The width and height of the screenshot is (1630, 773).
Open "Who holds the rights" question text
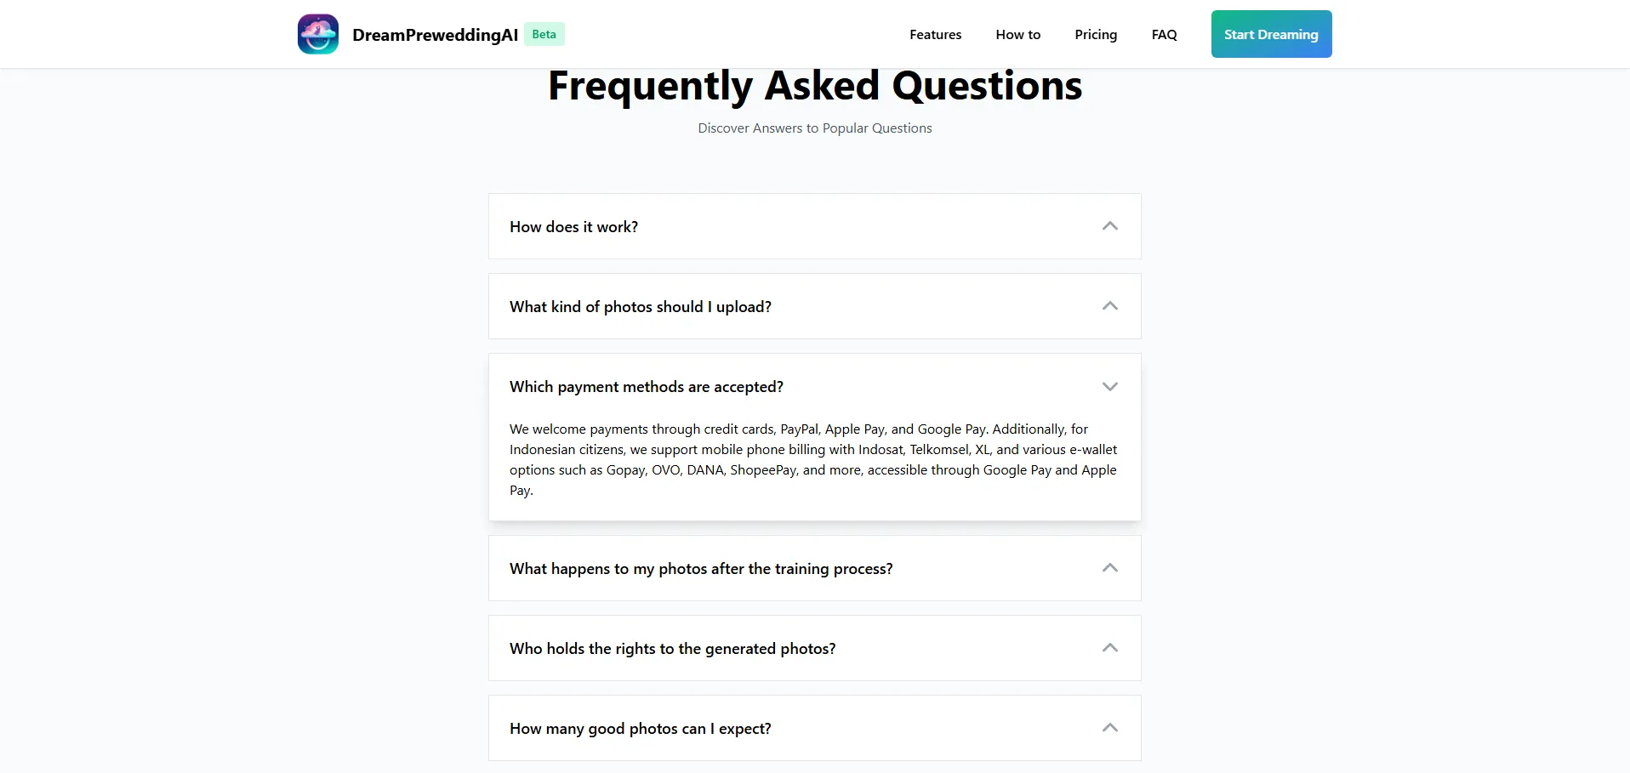[x=672, y=649]
